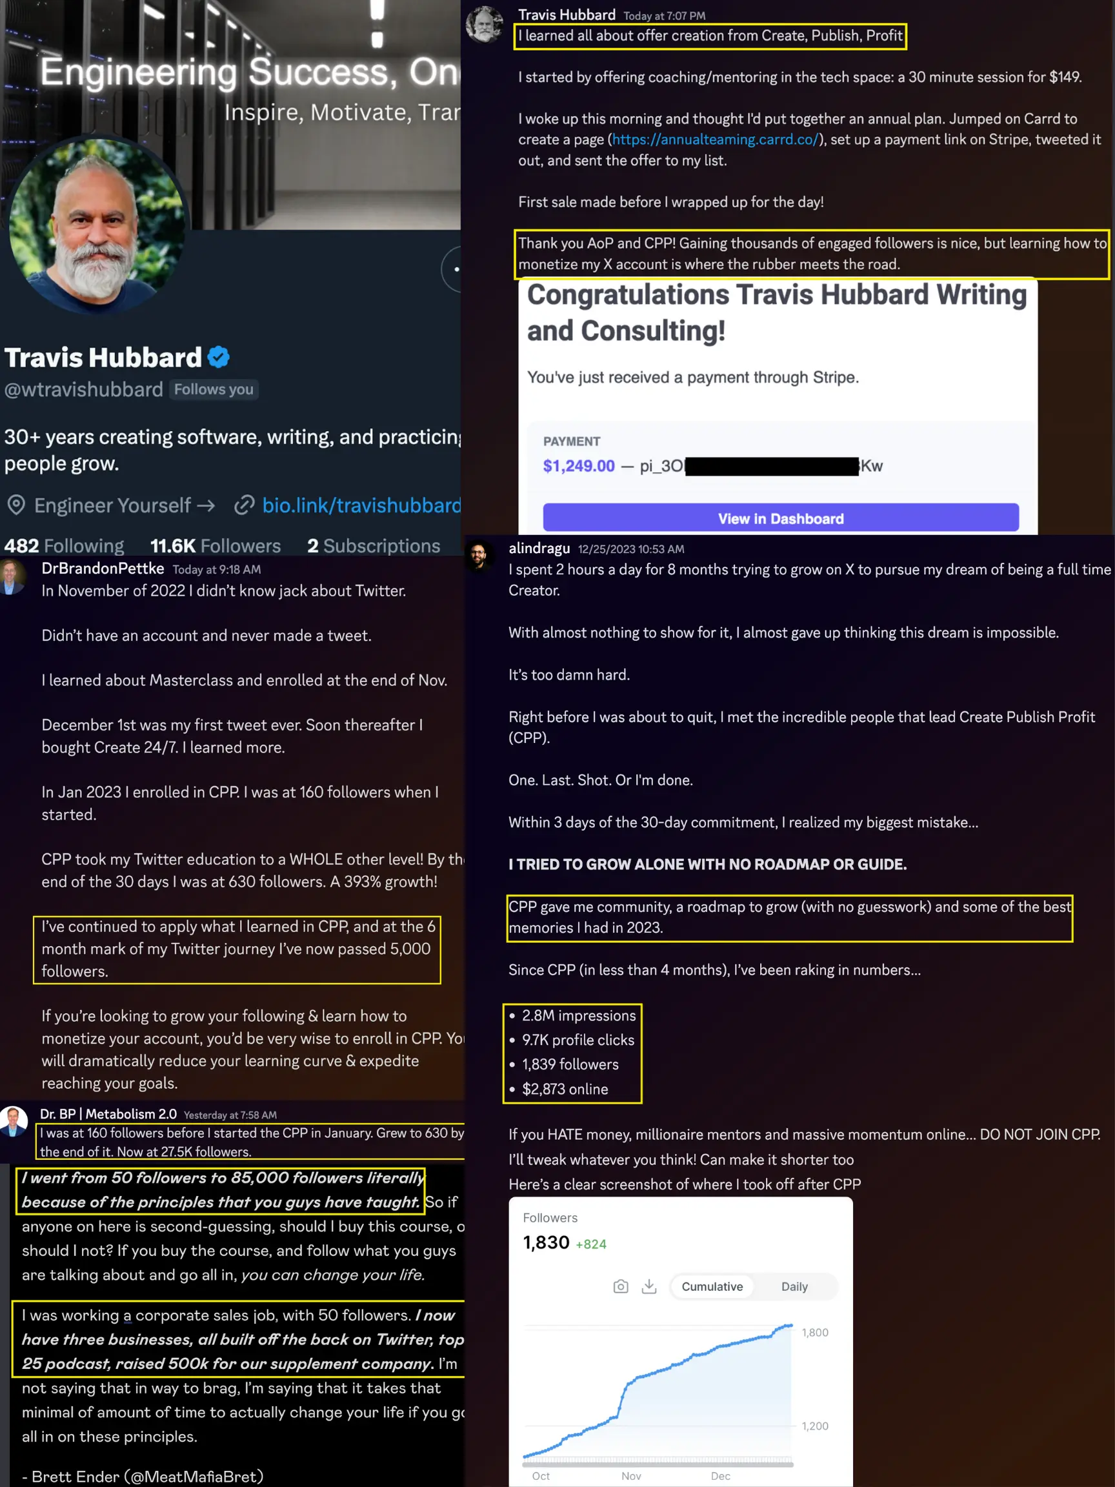Click the View in Dashboard button
The image size is (1115, 1487).
coord(780,518)
